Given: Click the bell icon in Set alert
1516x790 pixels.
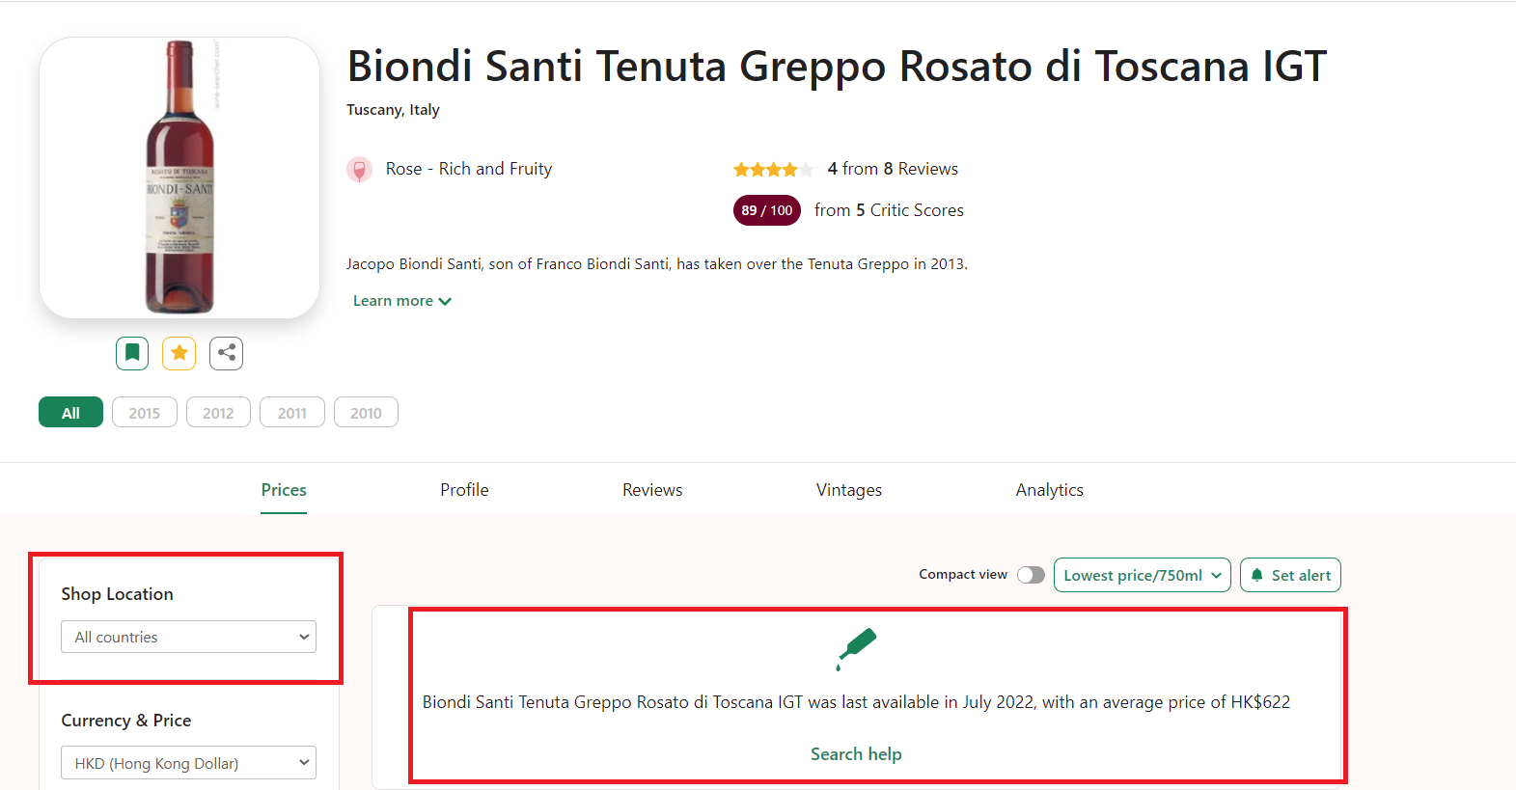Looking at the screenshot, I should click(x=1256, y=575).
